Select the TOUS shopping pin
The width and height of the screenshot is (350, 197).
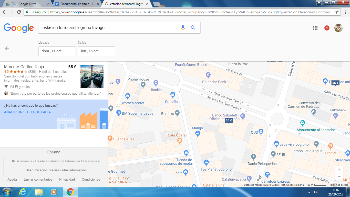(261, 132)
